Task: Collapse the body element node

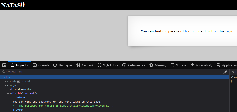Action: click(x=6, y=85)
